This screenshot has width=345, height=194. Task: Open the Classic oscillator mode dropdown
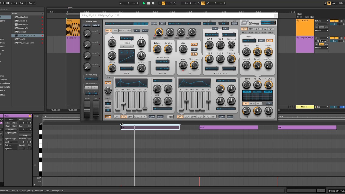coord(127,38)
